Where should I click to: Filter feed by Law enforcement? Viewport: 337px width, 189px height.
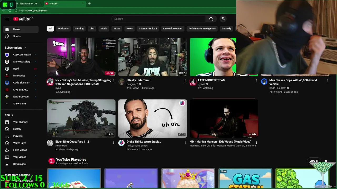coord(173,29)
